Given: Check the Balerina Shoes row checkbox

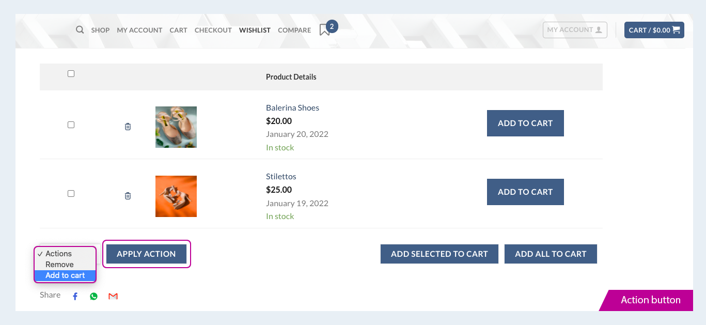Looking at the screenshot, I should click(x=71, y=125).
